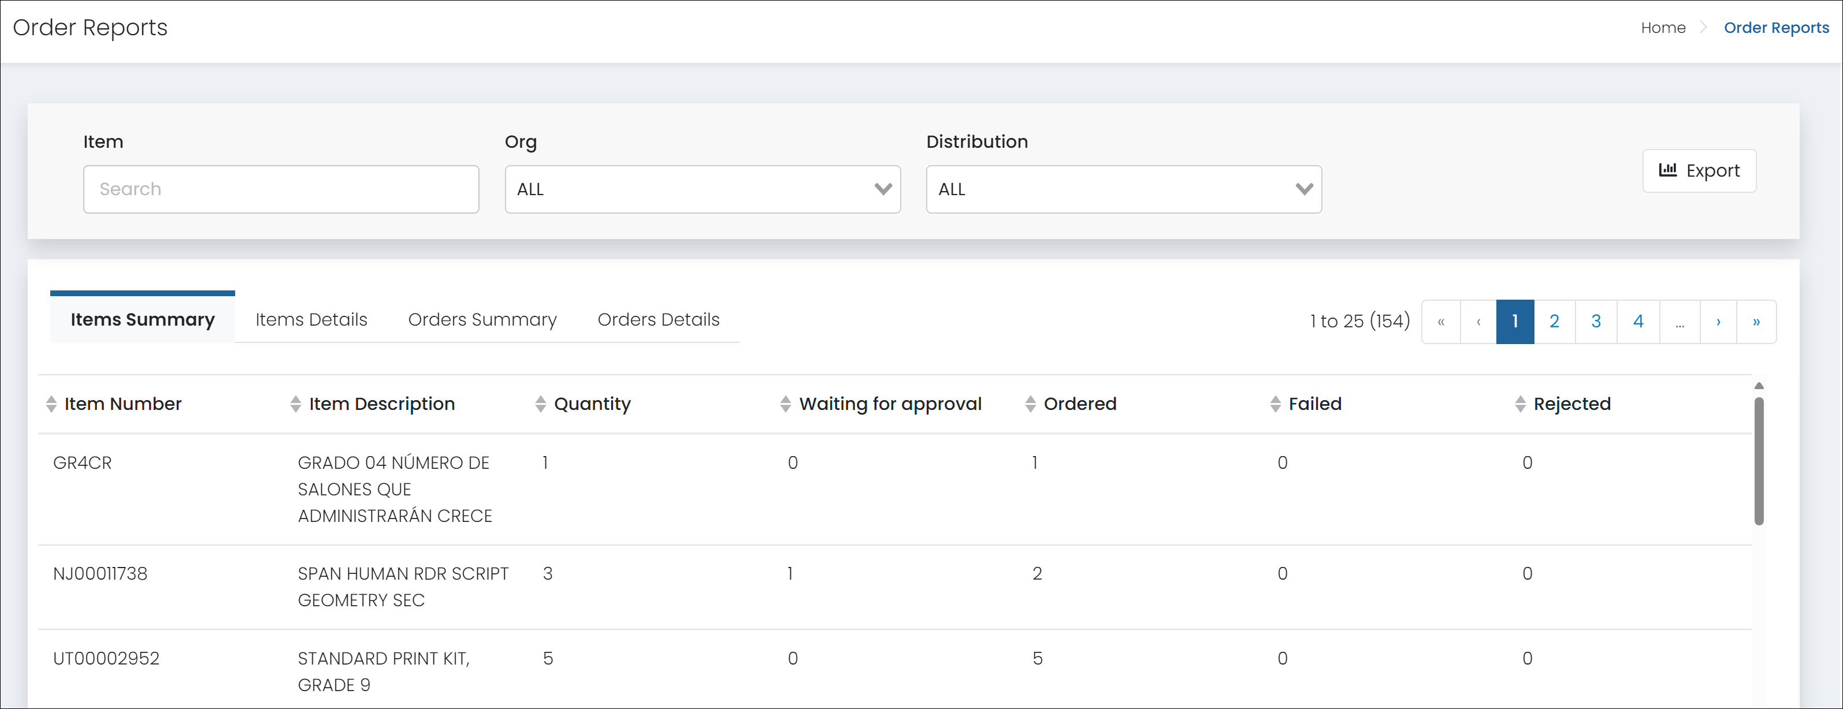The image size is (1843, 709).
Task: Go to the first page with double-arrow
Action: (x=1440, y=321)
